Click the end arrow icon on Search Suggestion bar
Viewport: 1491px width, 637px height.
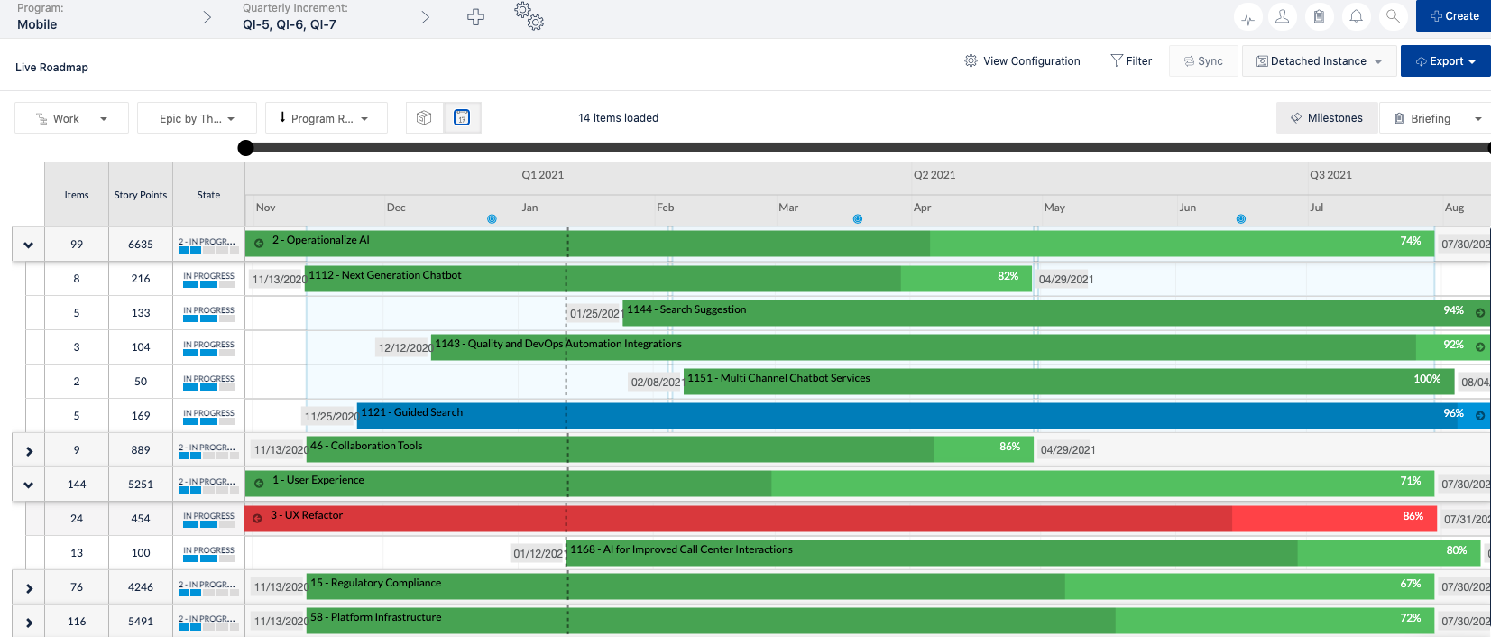click(x=1480, y=312)
